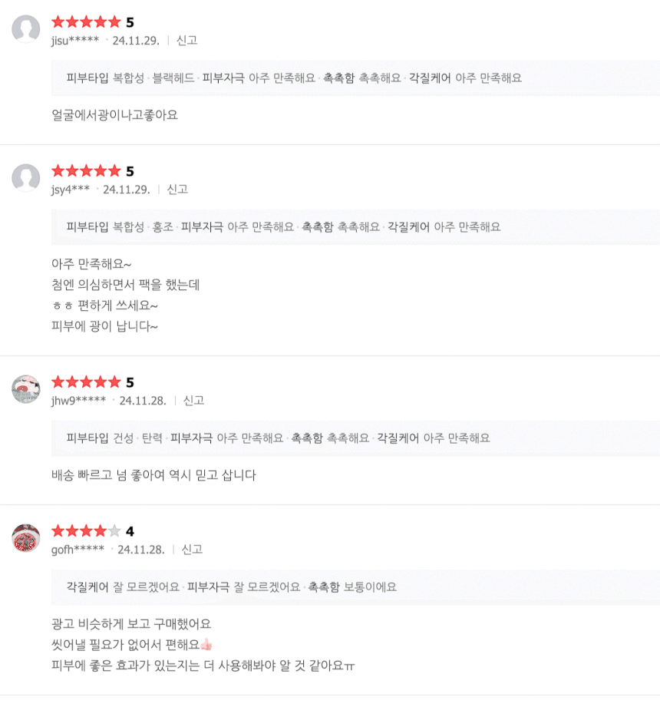Viewport: 660px width, 707px height.
Task: Report the jsy4*** review via 신고
Action: (x=177, y=190)
